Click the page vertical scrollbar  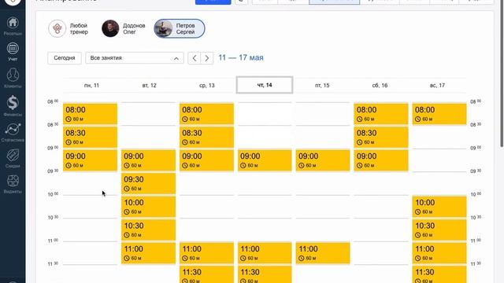click(x=502, y=74)
